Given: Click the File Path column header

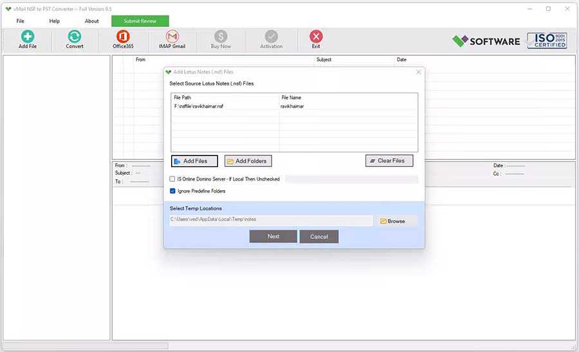Looking at the screenshot, I should click(183, 98).
